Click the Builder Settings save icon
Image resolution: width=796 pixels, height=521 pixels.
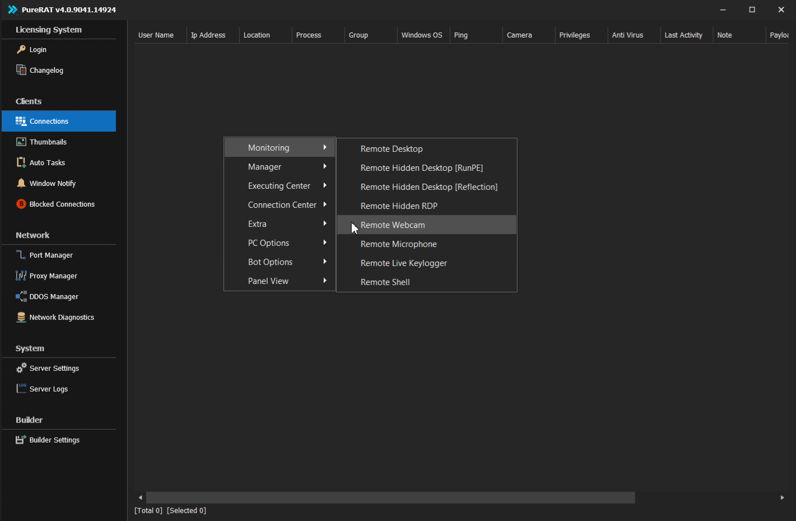(x=21, y=440)
